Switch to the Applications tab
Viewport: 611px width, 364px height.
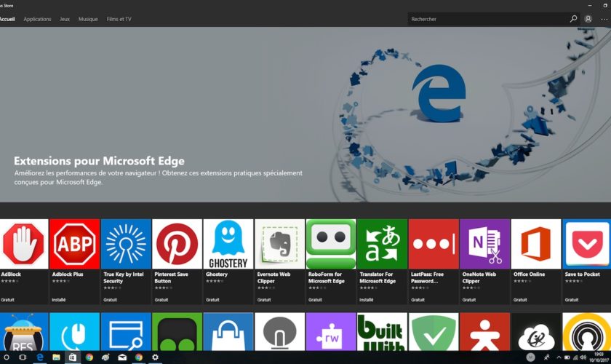point(37,19)
